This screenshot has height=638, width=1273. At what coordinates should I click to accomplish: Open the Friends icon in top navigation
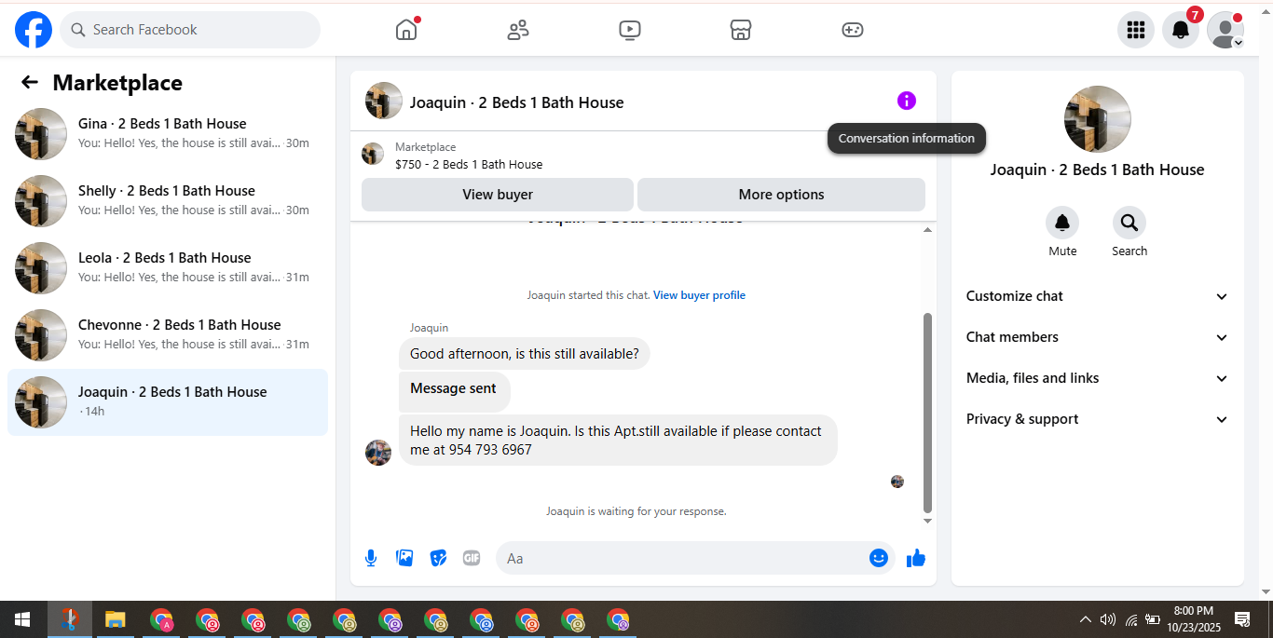(518, 30)
